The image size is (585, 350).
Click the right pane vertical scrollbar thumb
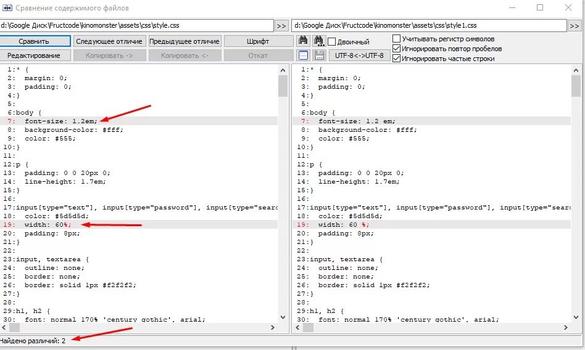pos(576,86)
